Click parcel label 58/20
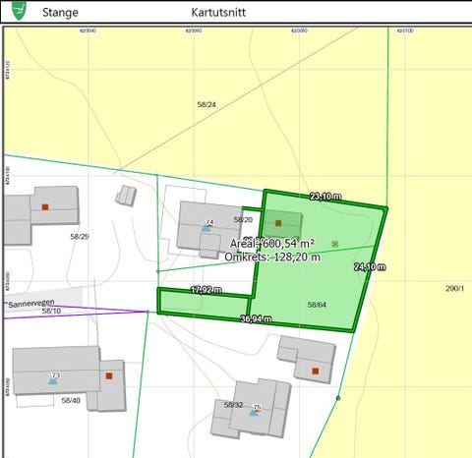This screenshot has height=458, width=472. (x=243, y=219)
